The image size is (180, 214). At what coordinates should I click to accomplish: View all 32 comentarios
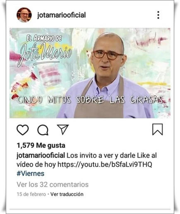(53, 185)
